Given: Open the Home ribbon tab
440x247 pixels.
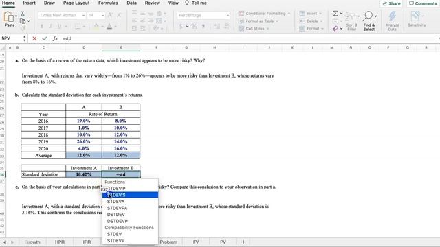Looking at the screenshot, I should [x=9, y=3].
